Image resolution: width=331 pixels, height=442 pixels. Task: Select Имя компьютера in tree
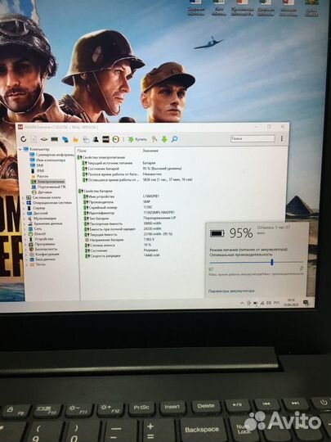click(47, 160)
